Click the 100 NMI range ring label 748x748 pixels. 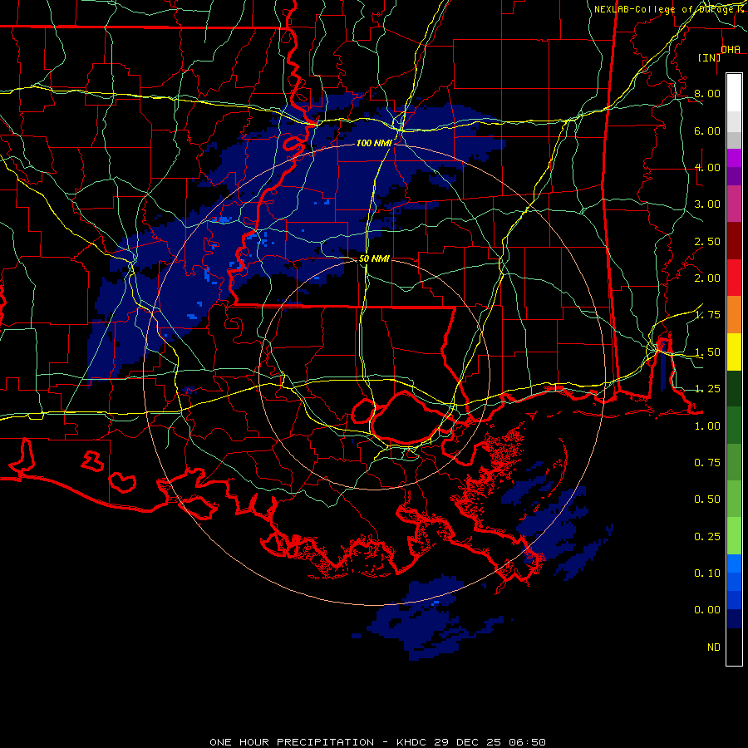(374, 143)
